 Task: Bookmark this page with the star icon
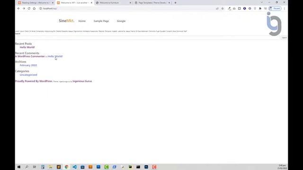(x=223, y=8)
